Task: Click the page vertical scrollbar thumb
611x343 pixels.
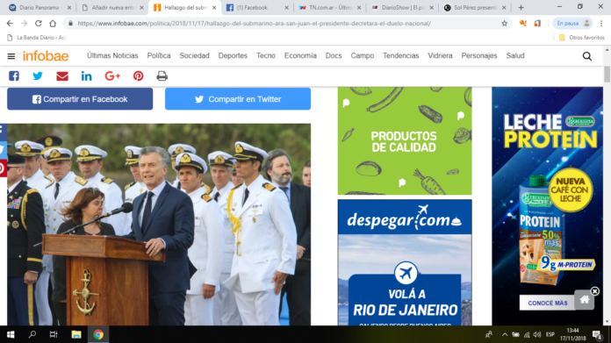Action: (x=607, y=74)
